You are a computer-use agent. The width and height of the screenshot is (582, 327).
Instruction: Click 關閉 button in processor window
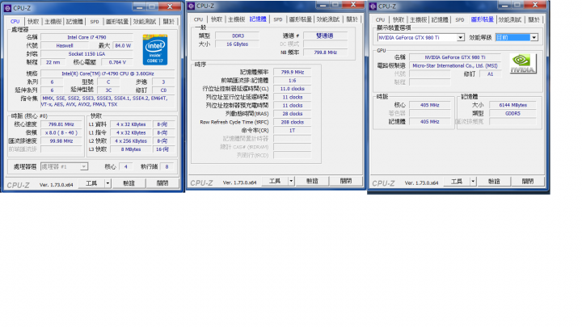tap(162, 183)
